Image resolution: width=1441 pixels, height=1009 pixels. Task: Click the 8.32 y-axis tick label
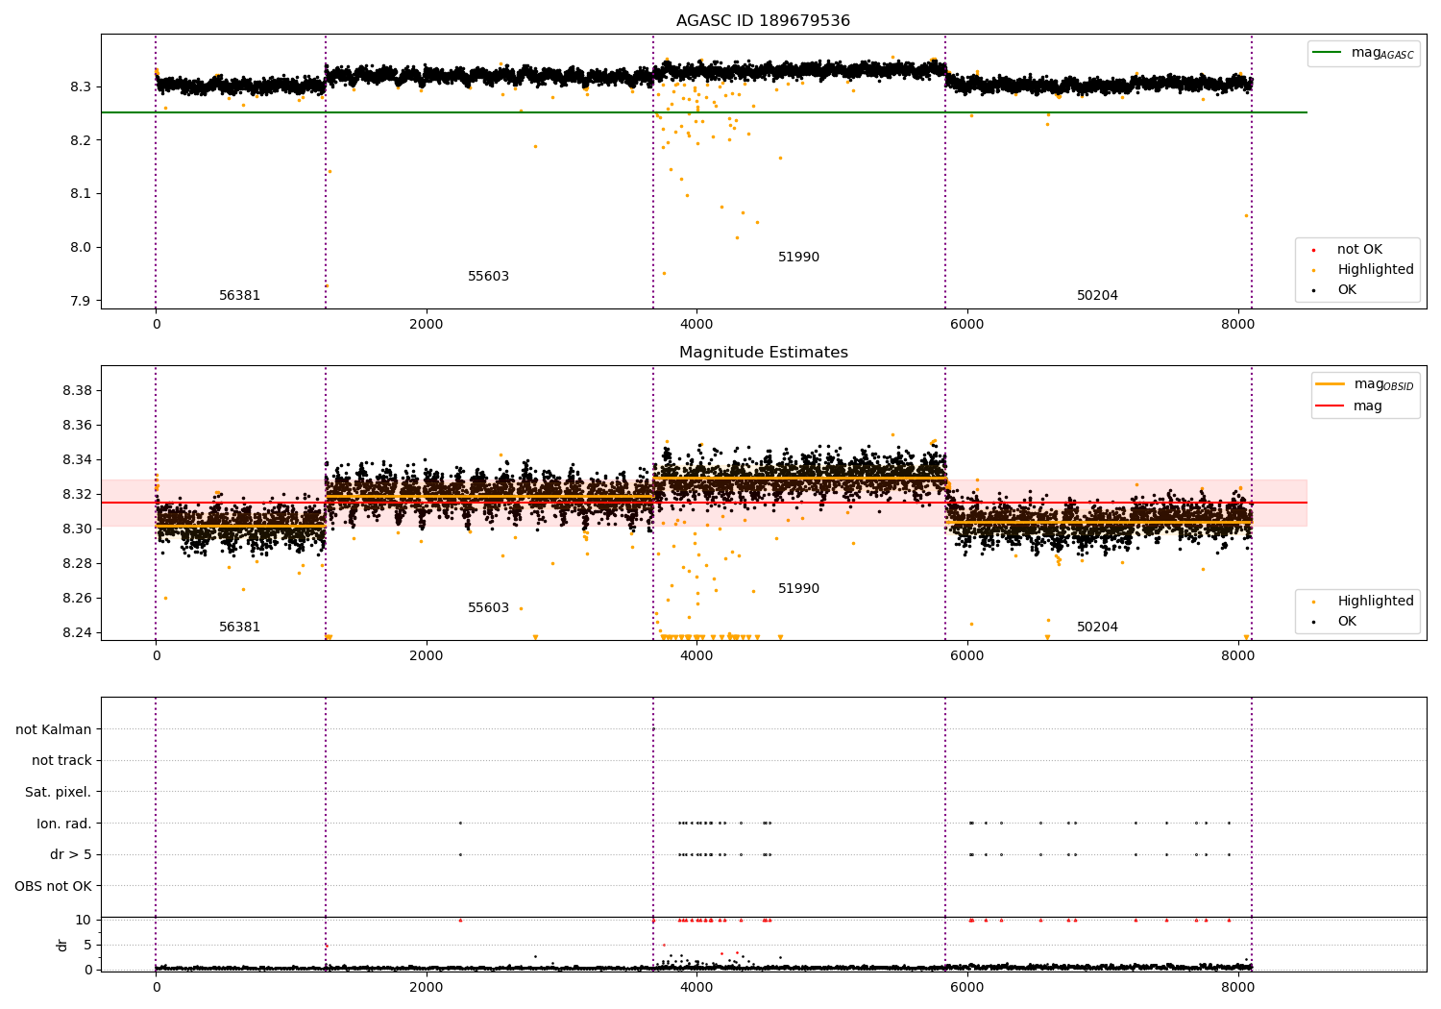pyautogui.click(x=78, y=494)
